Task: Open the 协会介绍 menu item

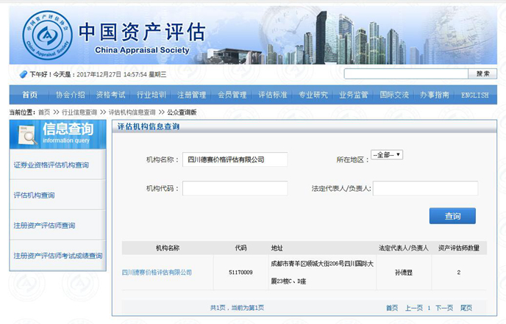Action: click(71, 95)
